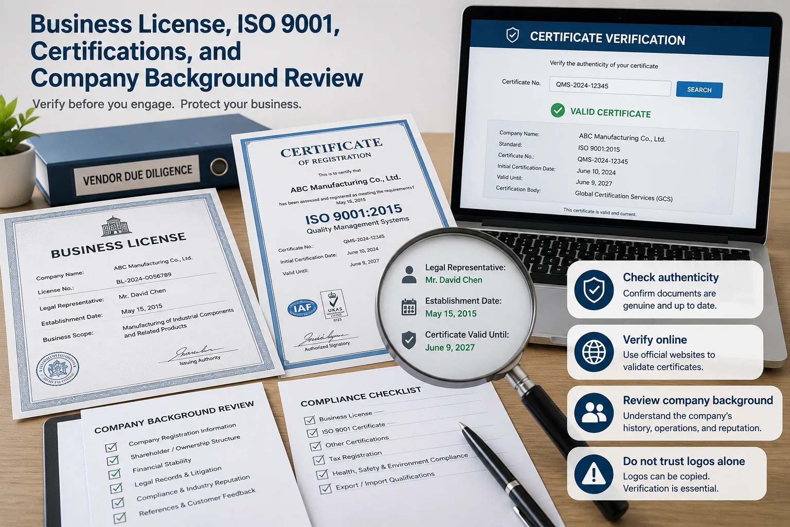The width and height of the screenshot is (790, 527).
Task: Click the IAF logo on the certificate
Action: tap(302, 308)
